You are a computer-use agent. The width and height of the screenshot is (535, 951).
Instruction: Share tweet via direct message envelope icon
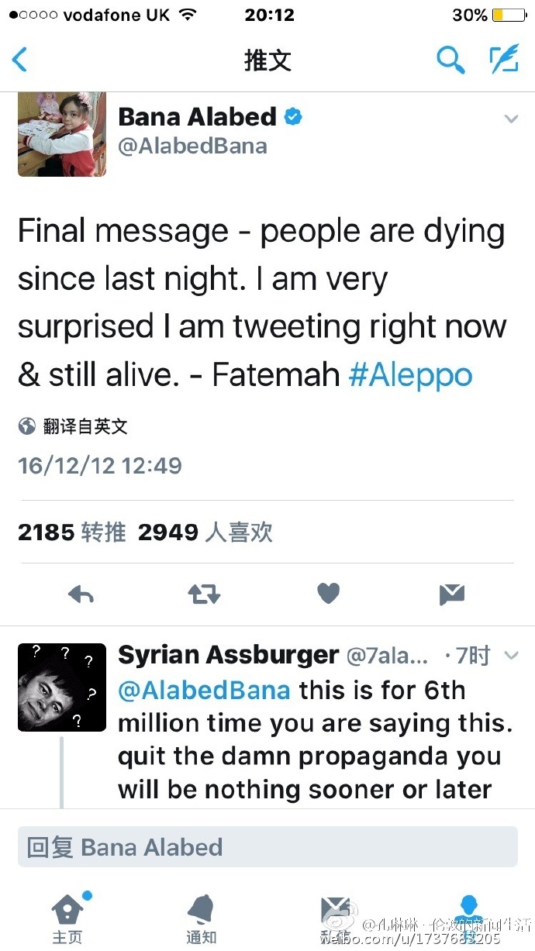[x=451, y=594]
